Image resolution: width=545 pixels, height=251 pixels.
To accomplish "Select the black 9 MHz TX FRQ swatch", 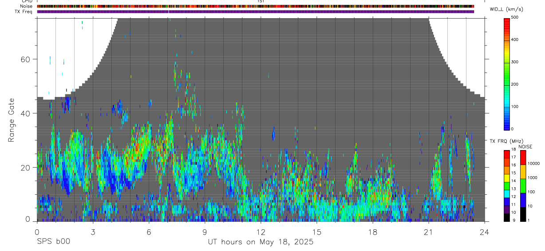I will point(507,218).
